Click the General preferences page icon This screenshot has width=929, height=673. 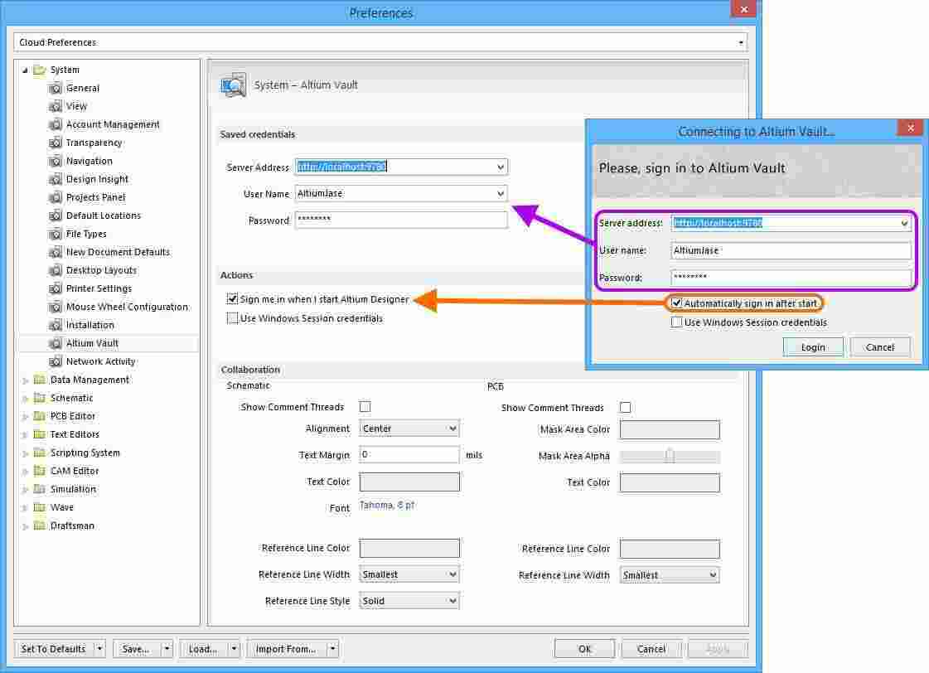(x=56, y=88)
